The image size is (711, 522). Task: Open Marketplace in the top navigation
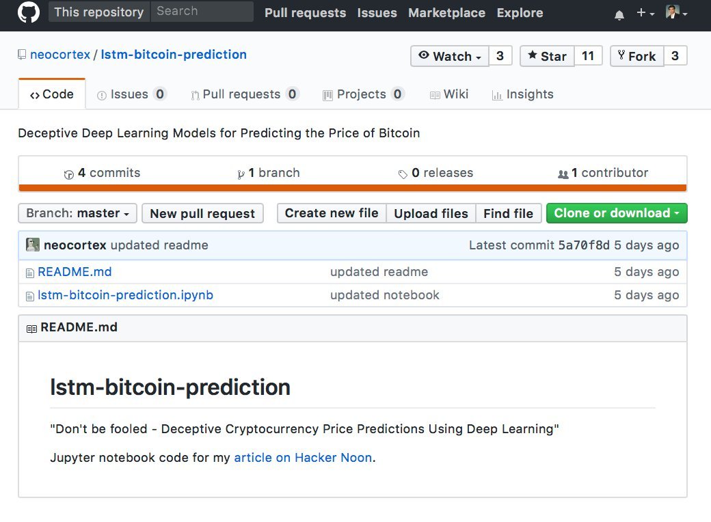[446, 13]
